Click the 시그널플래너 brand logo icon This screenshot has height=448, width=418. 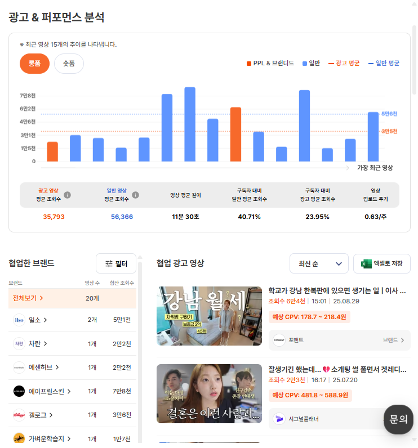pyautogui.click(x=279, y=419)
